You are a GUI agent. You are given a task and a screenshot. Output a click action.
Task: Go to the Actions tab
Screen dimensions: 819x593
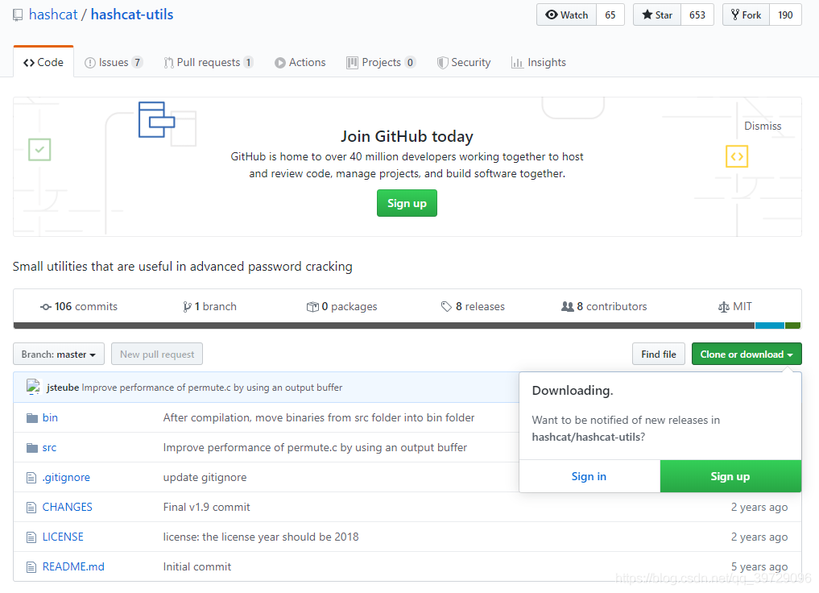coord(300,62)
